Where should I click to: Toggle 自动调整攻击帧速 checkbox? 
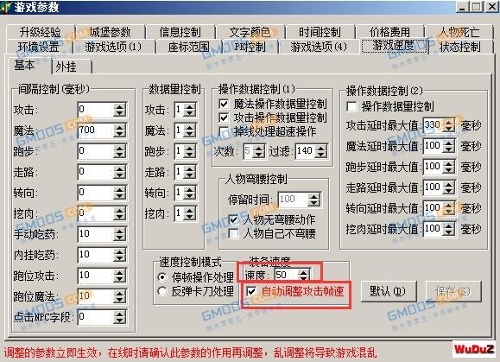point(251,291)
